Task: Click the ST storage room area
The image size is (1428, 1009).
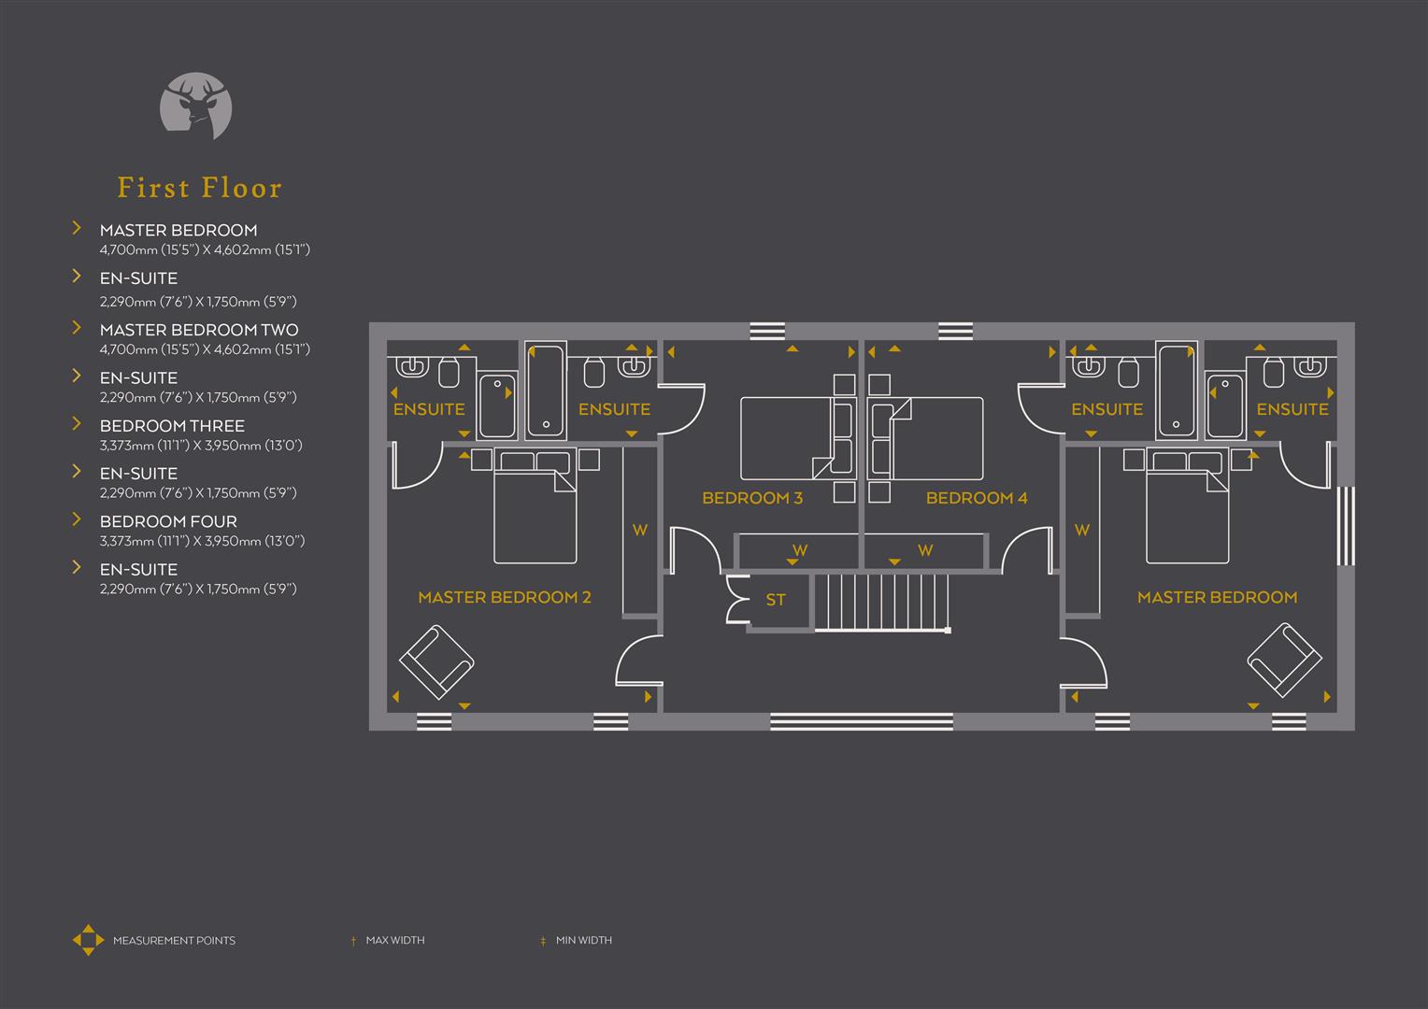Action: coord(775,600)
